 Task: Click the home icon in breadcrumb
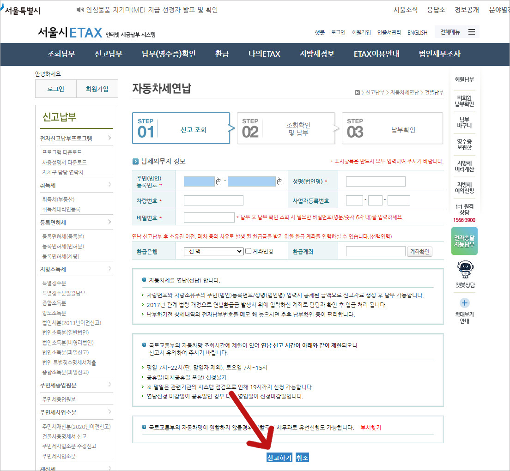357,93
